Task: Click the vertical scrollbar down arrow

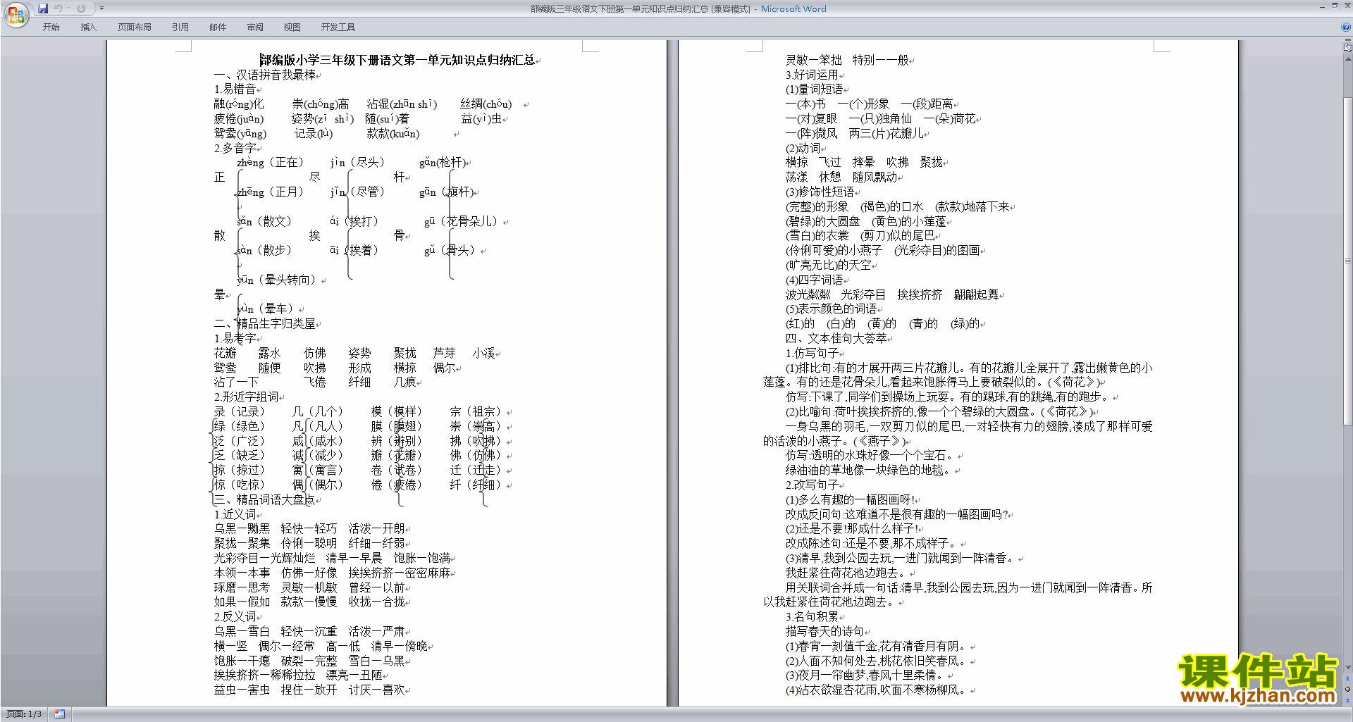Action: (x=1348, y=668)
